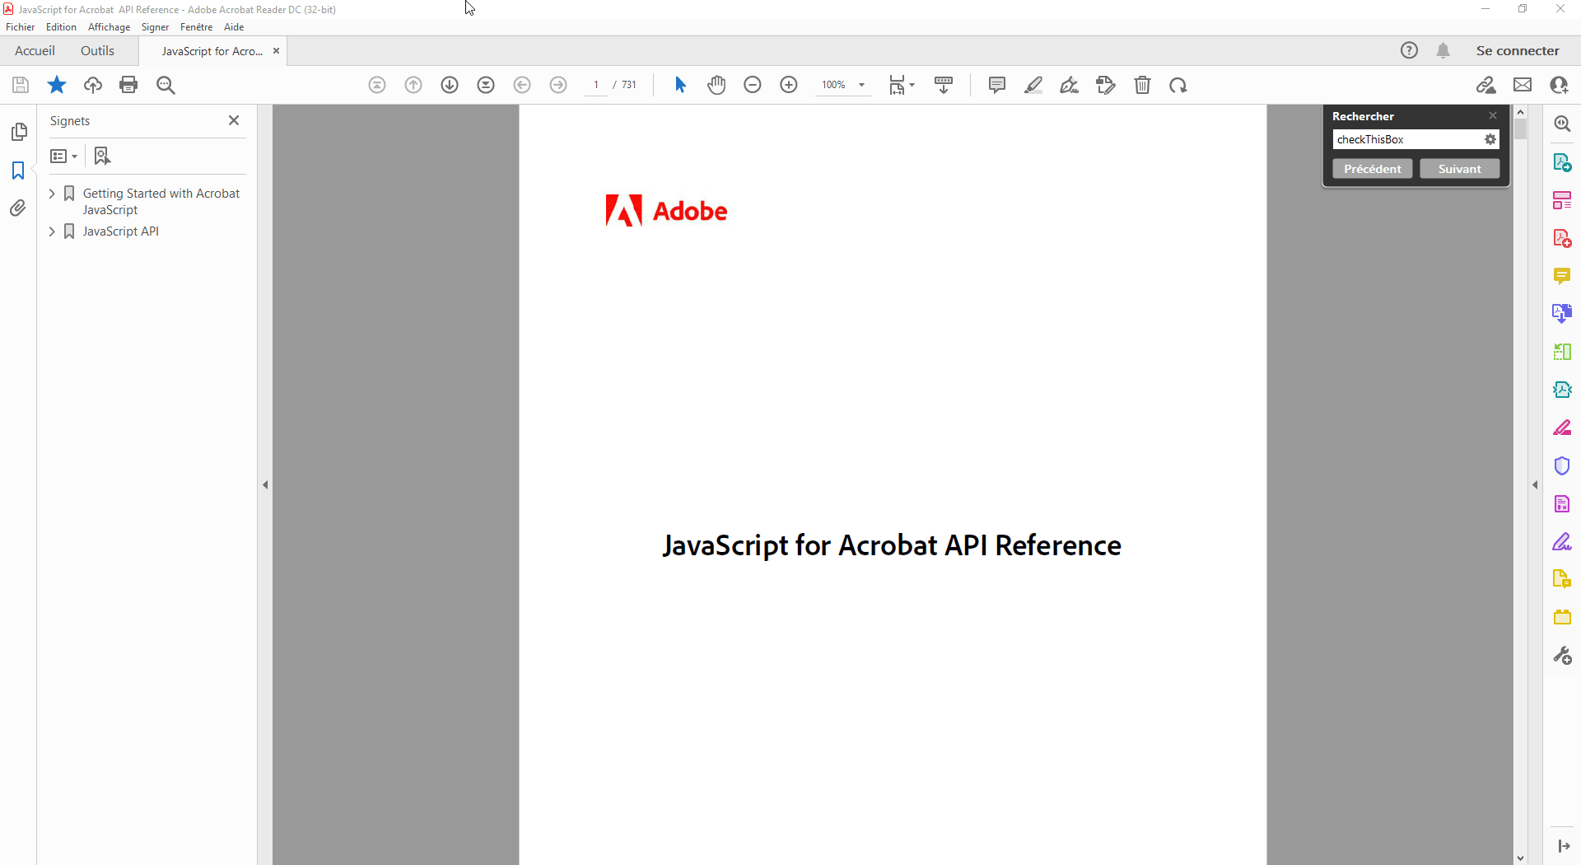1581x865 pixels.
Task: Select the JavaScript for Acro... document tab
Action: [212, 51]
